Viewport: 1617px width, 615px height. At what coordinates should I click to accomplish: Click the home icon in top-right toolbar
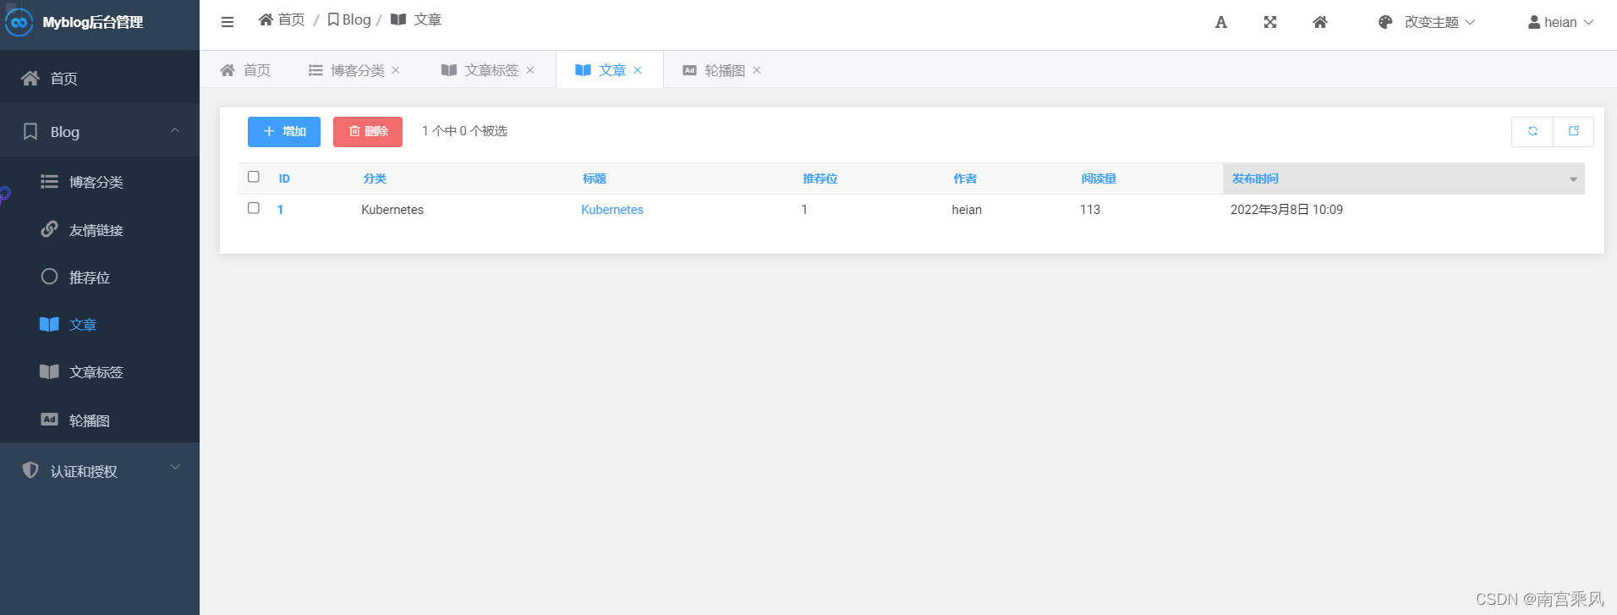click(x=1320, y=22)
